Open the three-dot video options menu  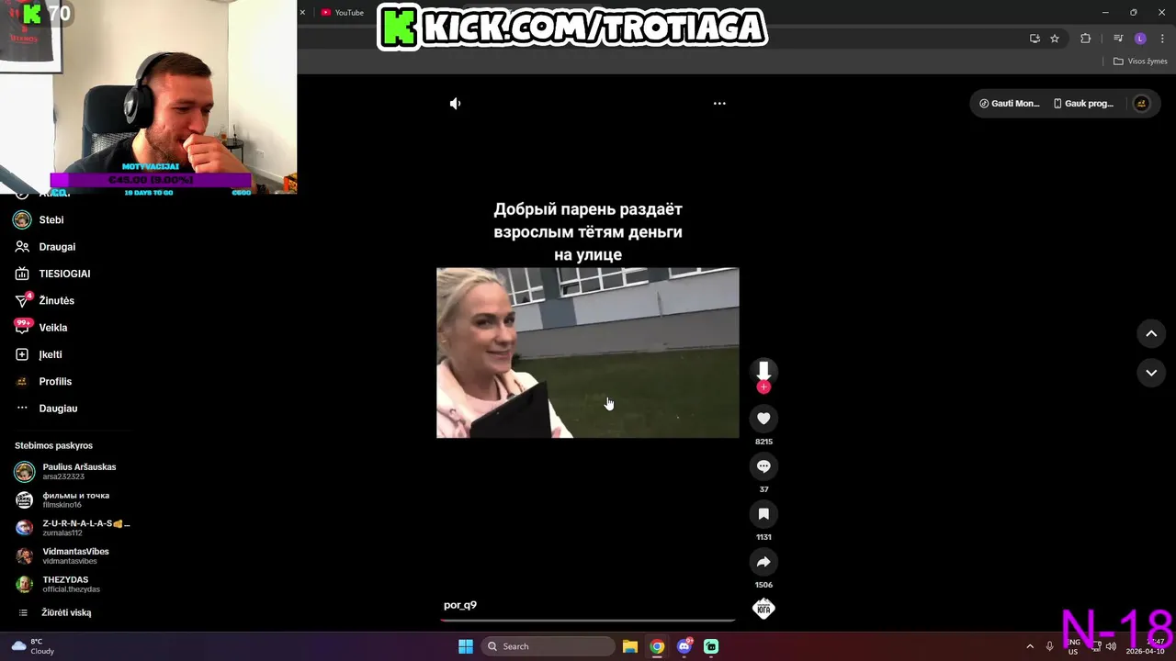point(719,104)
